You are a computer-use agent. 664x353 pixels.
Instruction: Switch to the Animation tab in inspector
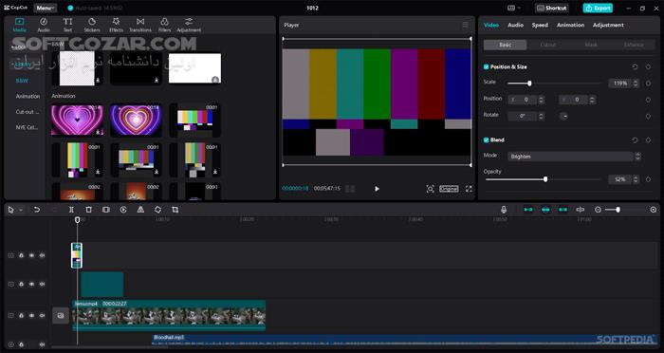570,25
